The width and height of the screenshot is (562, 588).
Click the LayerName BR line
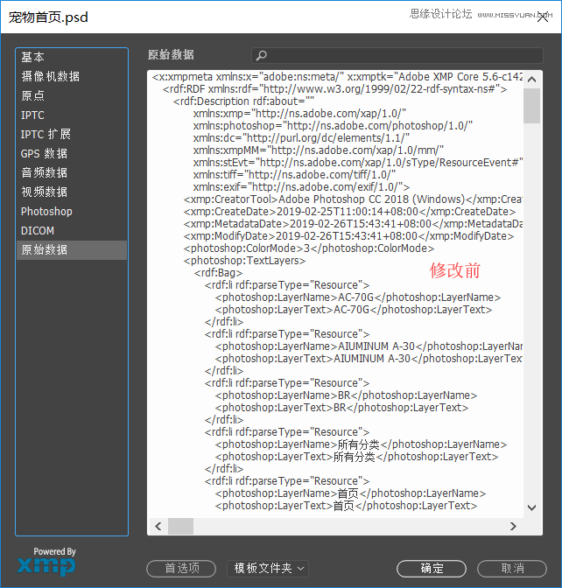[x=346, y=395]
